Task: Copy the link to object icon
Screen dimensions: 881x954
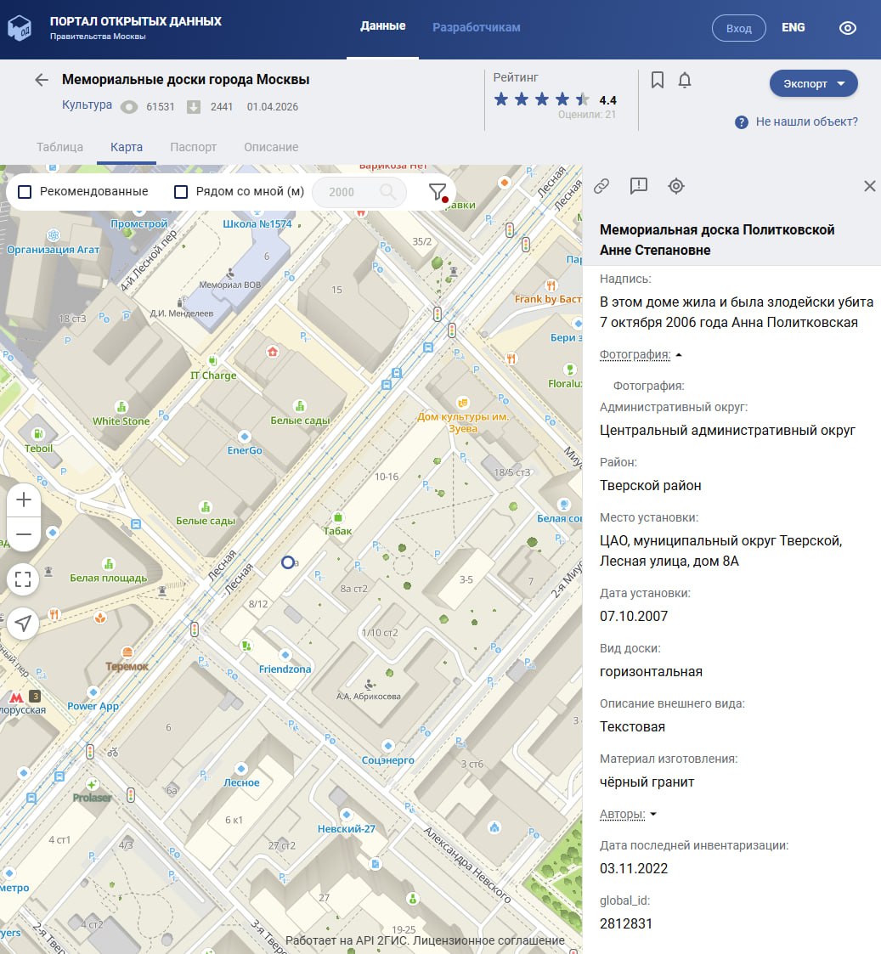Action: pyautogui.click(x=601, y=186)
